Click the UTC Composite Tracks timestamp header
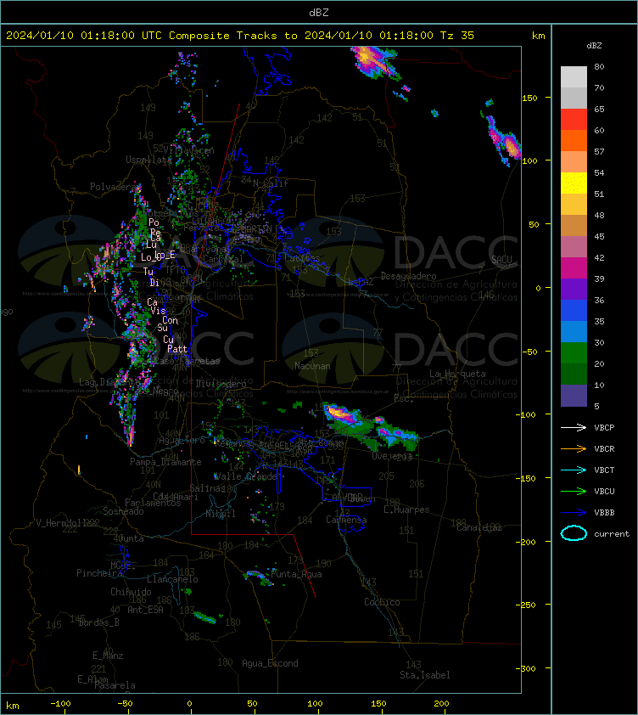 (x=240, y=35)
